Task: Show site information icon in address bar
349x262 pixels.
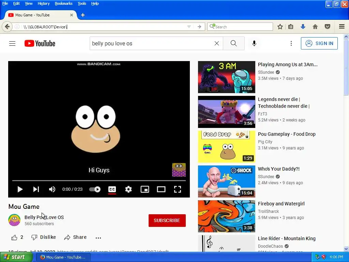Action: pyautogui.click(x=17, y=27)
